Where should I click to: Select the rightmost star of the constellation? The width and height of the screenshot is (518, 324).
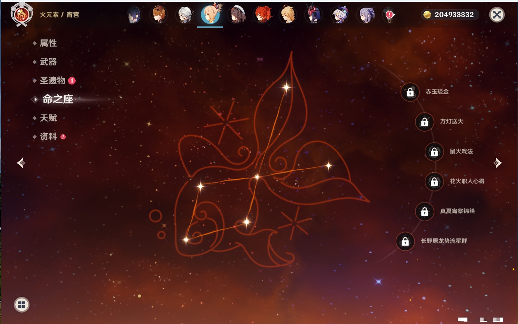(328, 165)
